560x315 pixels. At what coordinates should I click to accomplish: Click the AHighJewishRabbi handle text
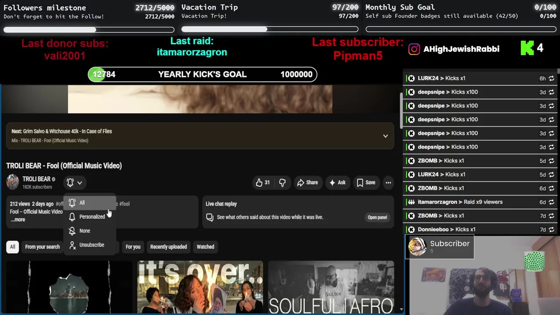point(462,49)
